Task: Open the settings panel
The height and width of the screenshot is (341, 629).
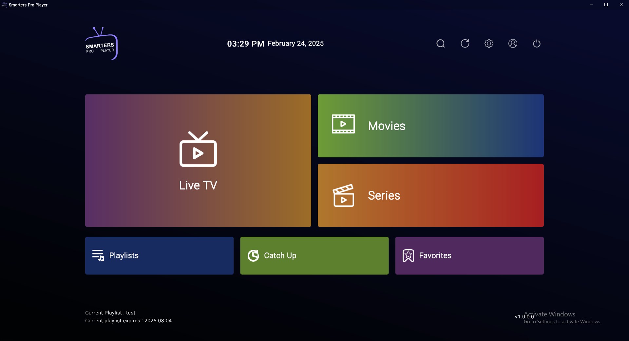Action: [x=488, y=43]
